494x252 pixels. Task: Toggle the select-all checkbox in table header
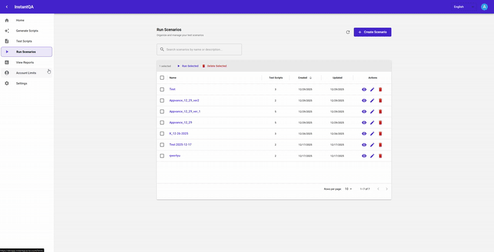162,78
